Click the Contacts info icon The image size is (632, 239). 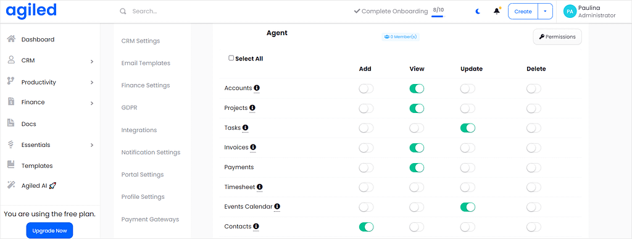pos(256,227)
